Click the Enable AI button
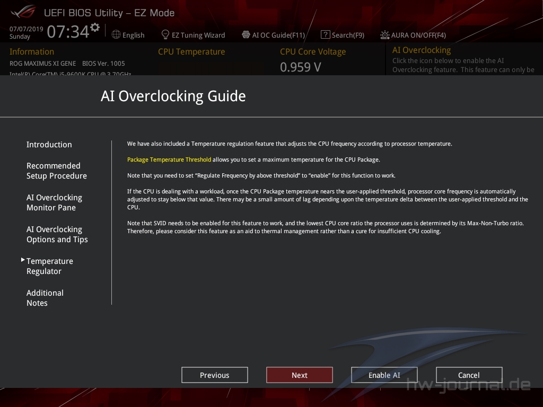This screenshot has height=407, width=543. pyautogui.click(x=384, y=375)
